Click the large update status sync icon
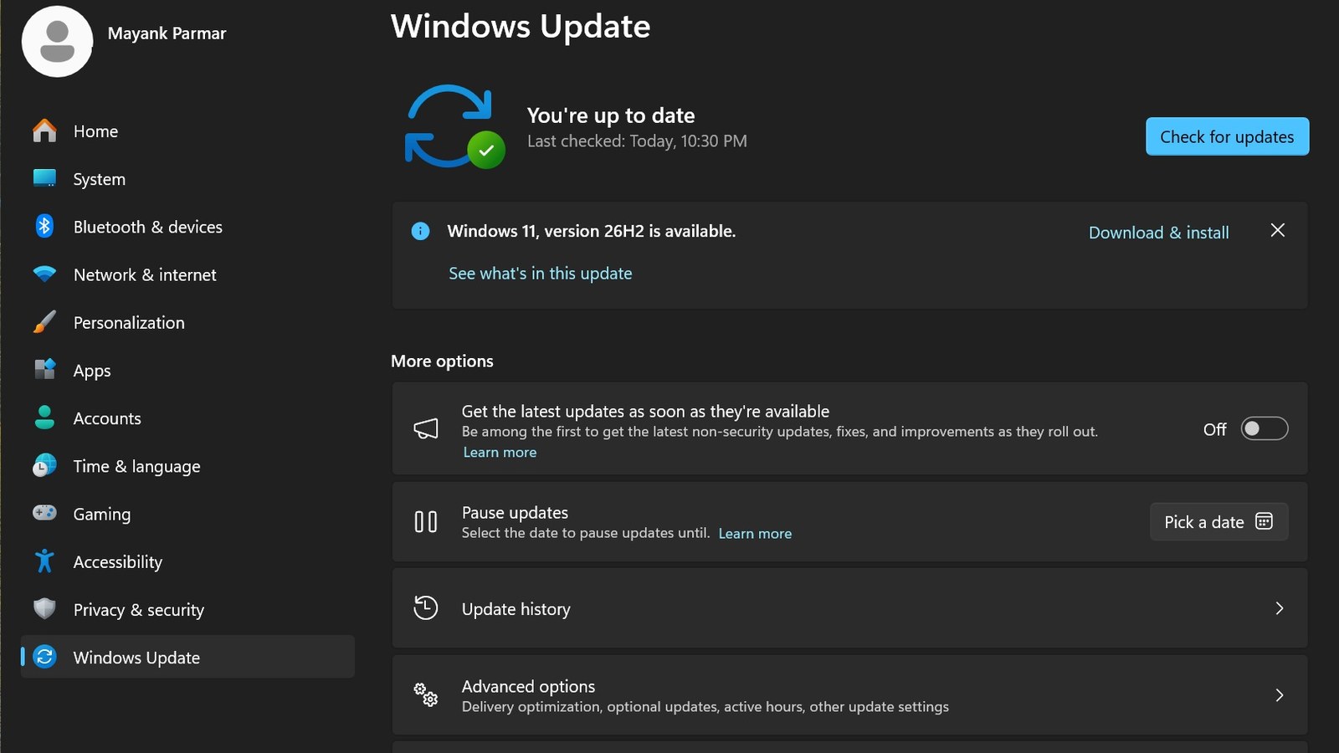The height and width of the screenshot is (753, 1339). (x=454, y=126)
